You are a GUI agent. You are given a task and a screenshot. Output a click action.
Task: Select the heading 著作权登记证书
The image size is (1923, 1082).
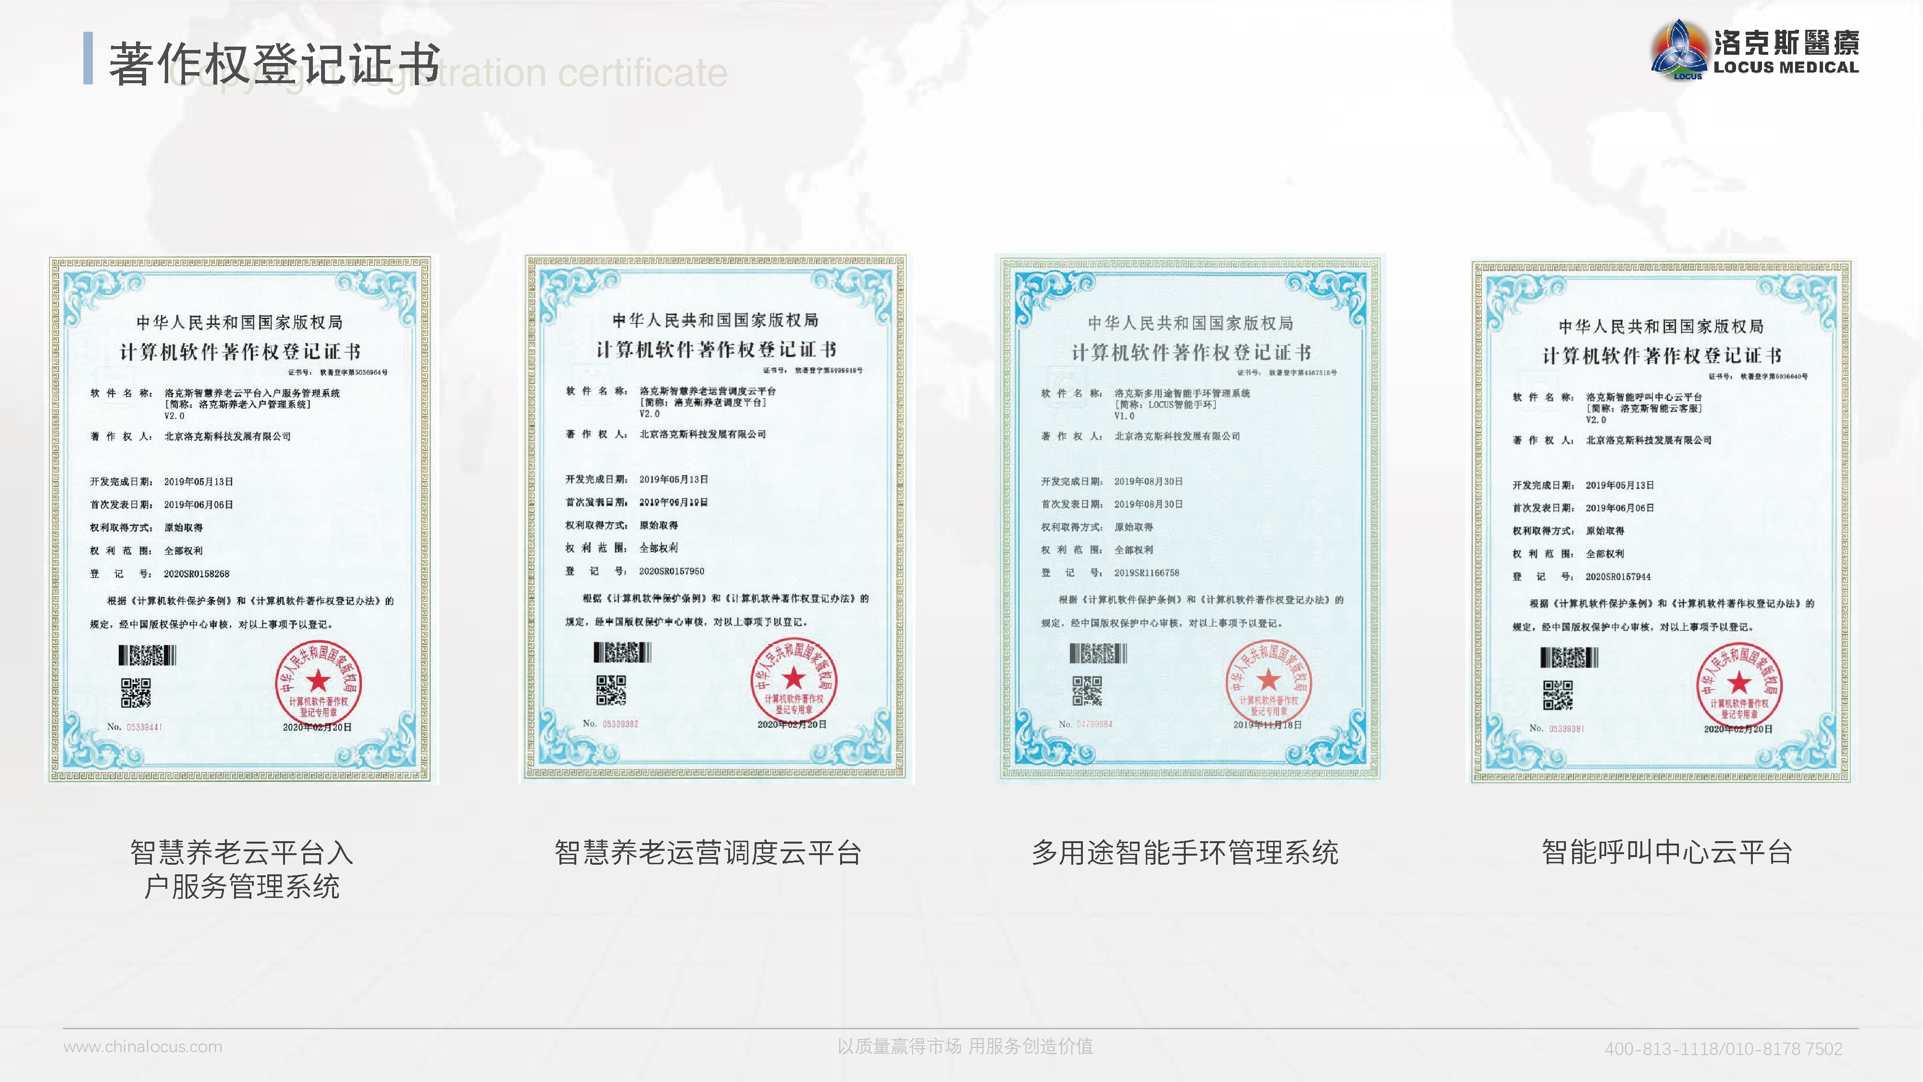tap(275, 63)
